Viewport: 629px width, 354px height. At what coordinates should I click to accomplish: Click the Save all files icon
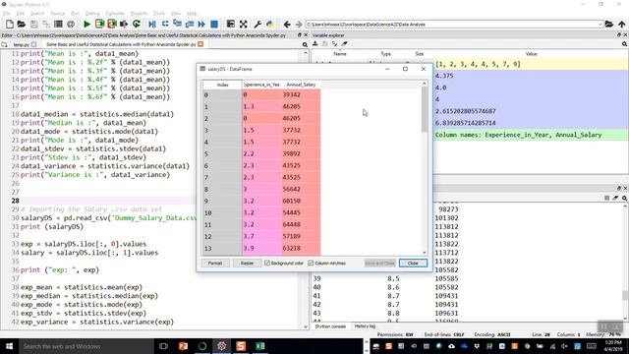pos(46,24)
